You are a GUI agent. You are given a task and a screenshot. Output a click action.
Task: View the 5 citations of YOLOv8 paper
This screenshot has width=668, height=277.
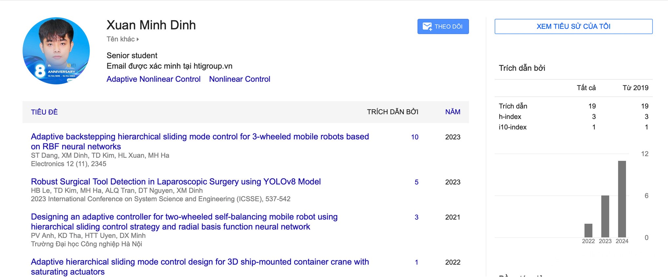click(416, 182)
